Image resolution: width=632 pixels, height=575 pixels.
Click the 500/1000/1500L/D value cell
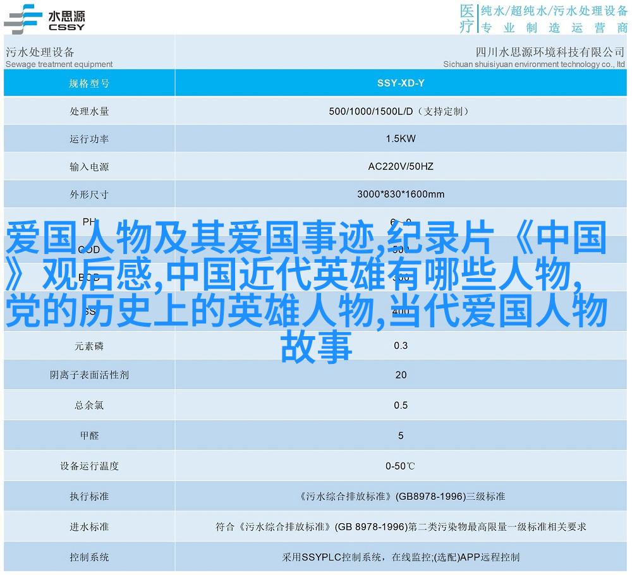pos(401,111)
